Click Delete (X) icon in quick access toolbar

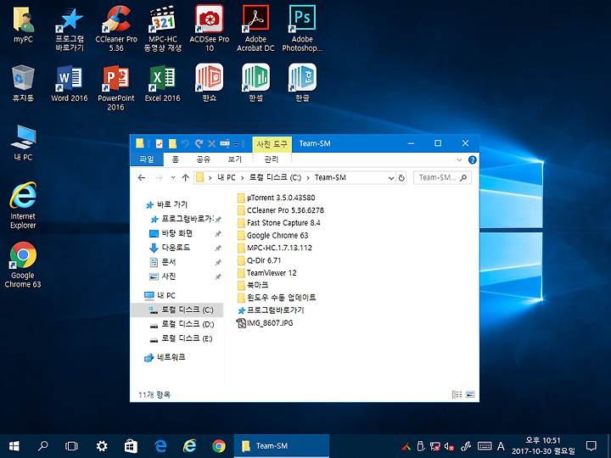coord(211,143)
